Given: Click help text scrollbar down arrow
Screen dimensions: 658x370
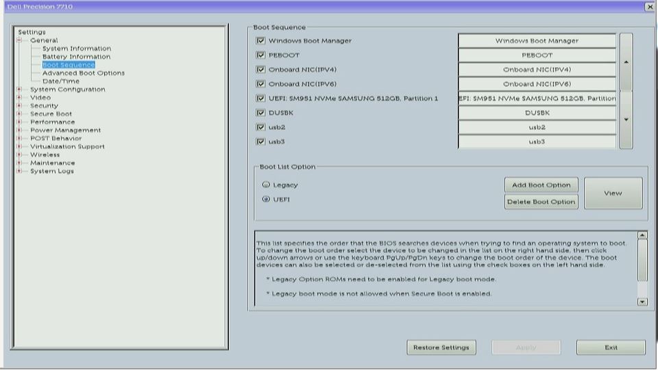Looking at the screenshot, I should 642,302.
